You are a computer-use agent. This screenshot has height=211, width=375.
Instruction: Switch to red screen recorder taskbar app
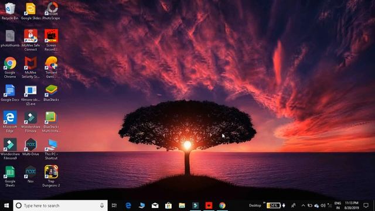(209, 206)
